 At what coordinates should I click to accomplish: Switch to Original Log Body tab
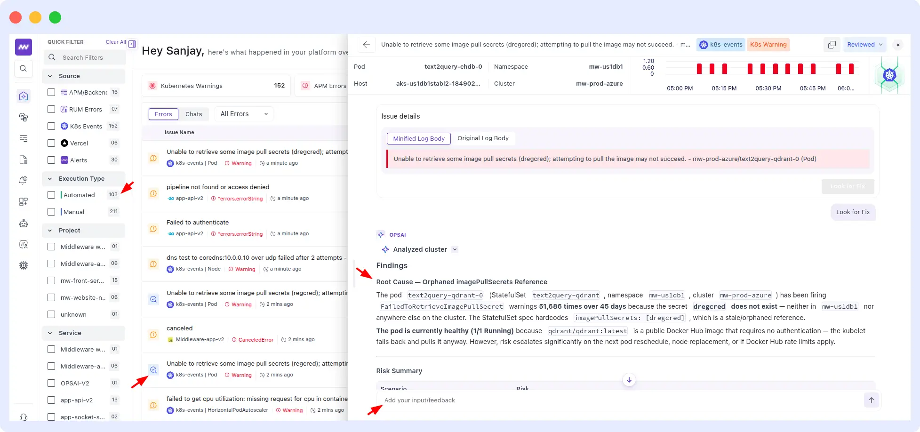(483, 138)
